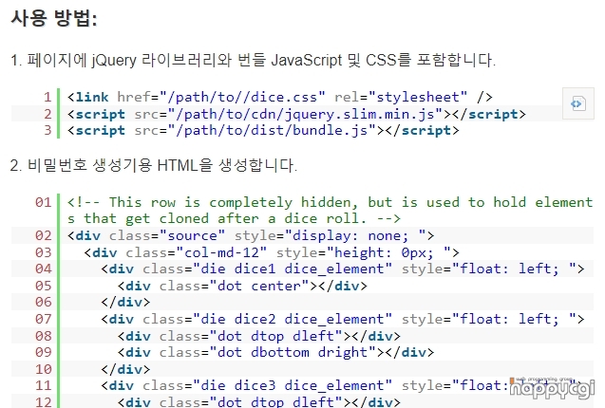This screenshot has width=605, height=408.
Task: Click the jquery.slim.min.js script line
Action: pyautogui.click(x=296, y=114)
